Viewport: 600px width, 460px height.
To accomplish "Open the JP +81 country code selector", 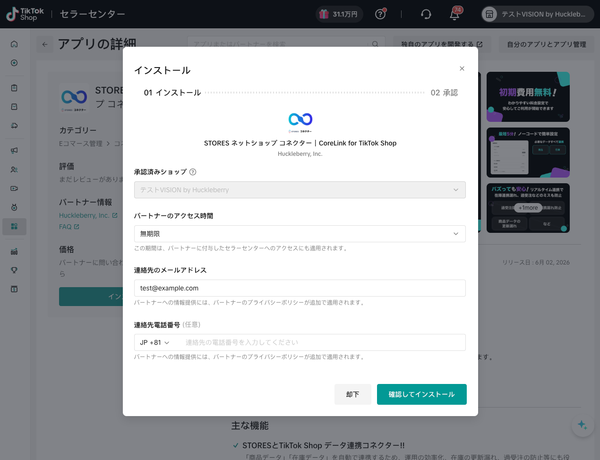I will (x=154, y=342).
